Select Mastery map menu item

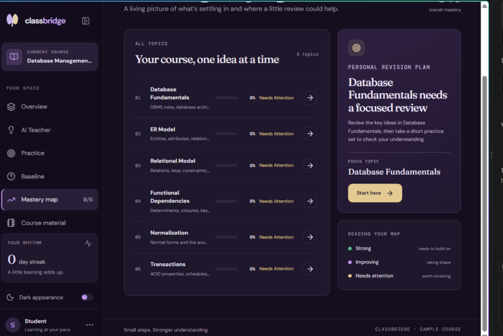tap(50, 200)
